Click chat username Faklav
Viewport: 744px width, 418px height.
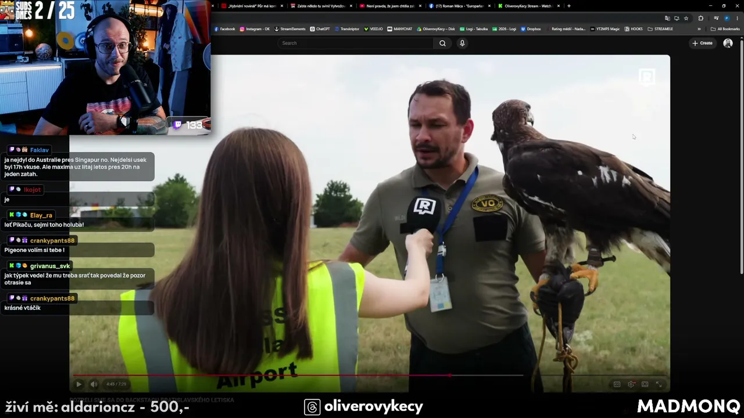pyautogui.click(x=40, y=150)
